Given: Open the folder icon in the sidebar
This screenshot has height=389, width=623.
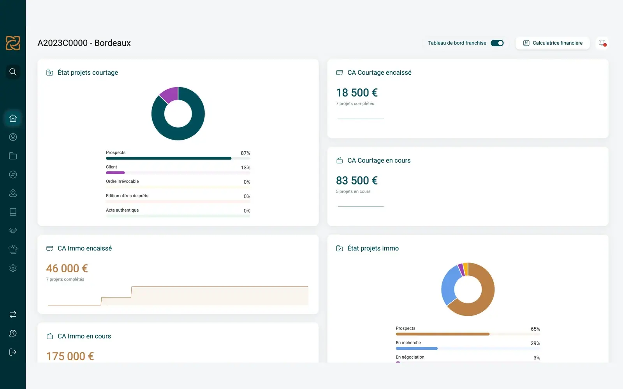Looking at the screenshot, I should pos(13,156).
